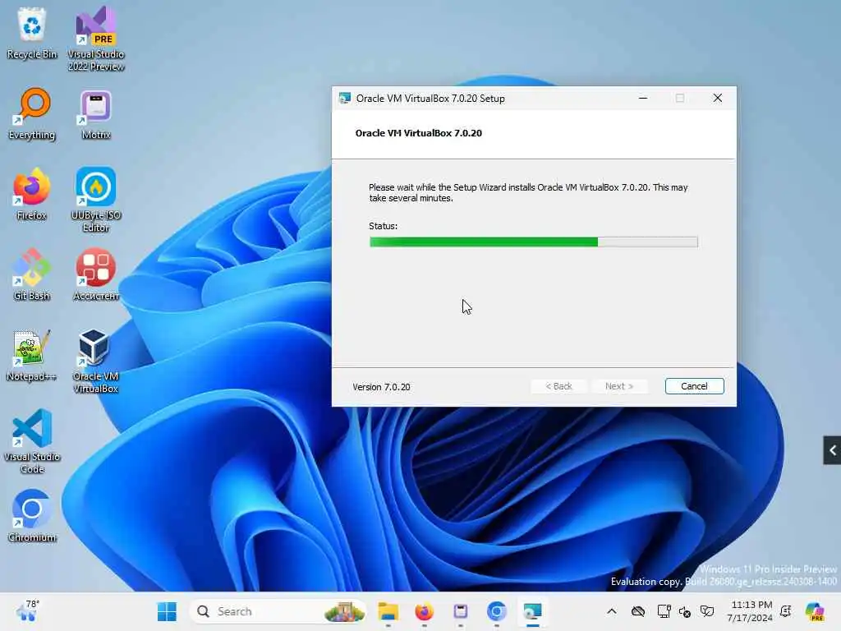Launch Firefox from the taskbar

pos(425,611)
